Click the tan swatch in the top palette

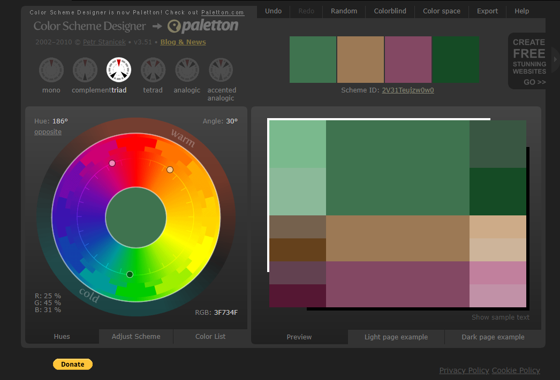click(x=360, y=59)
